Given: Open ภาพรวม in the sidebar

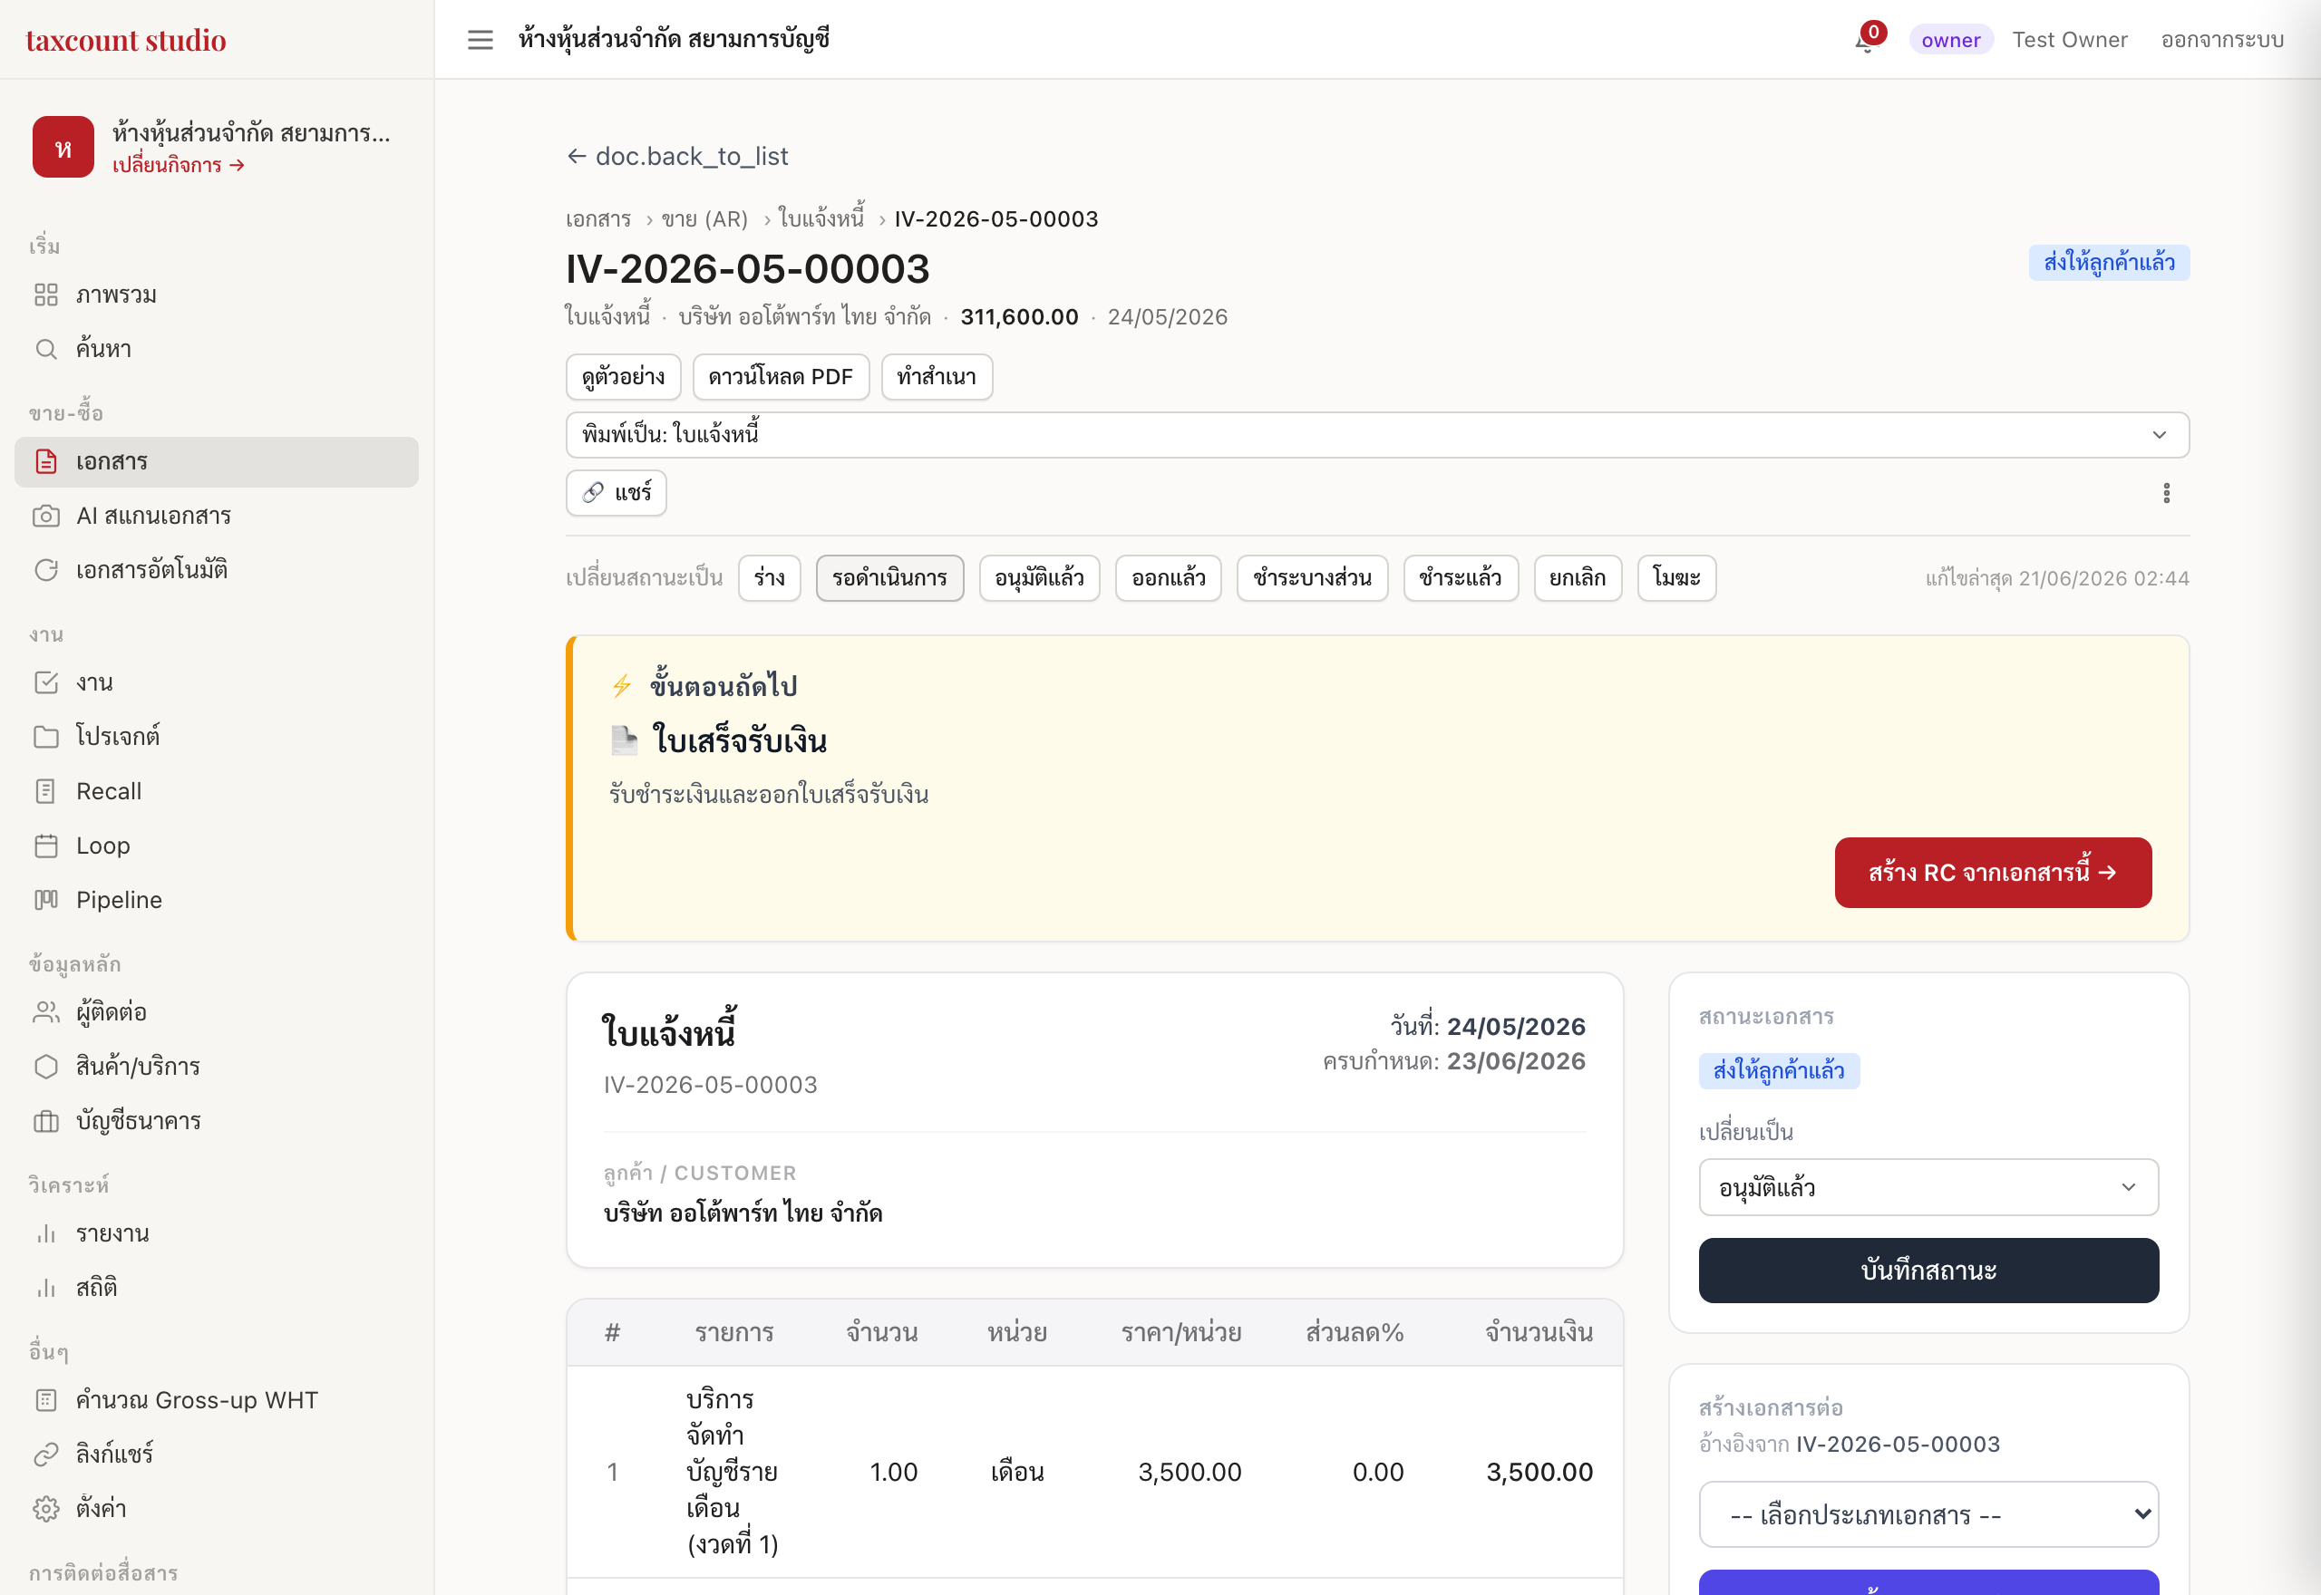Looking at the screenshot, I should 216,295.
